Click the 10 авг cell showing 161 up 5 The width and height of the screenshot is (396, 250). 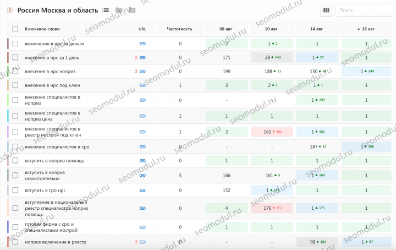tap(272, 175)
